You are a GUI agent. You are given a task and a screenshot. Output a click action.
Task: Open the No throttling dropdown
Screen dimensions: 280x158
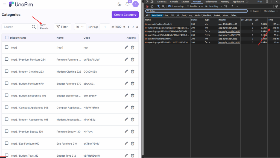214,6
